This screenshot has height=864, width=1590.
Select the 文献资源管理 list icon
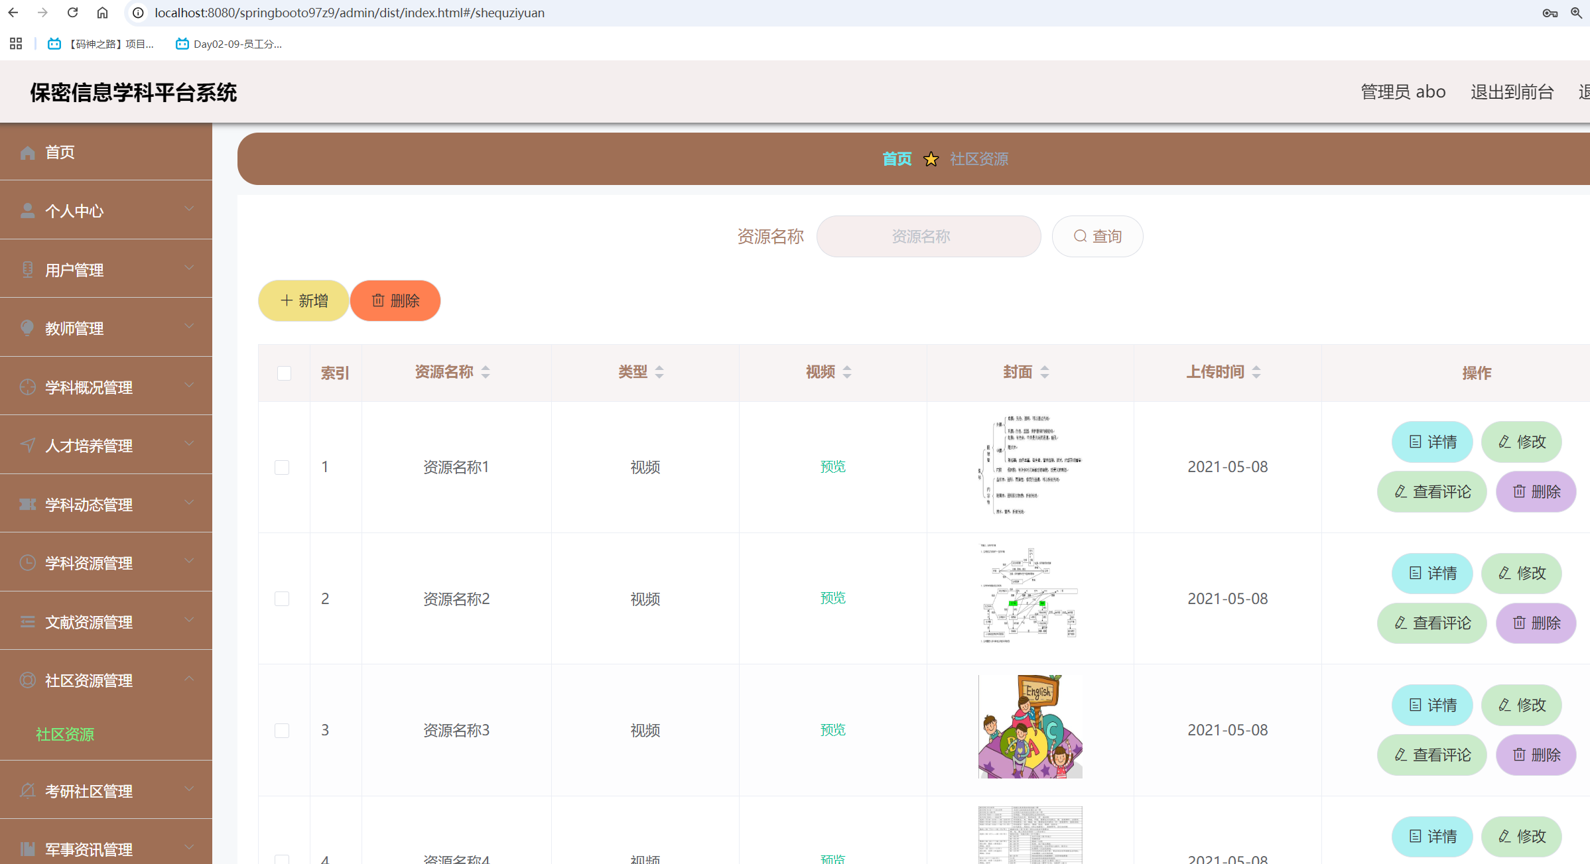click(x=27, y=621)
